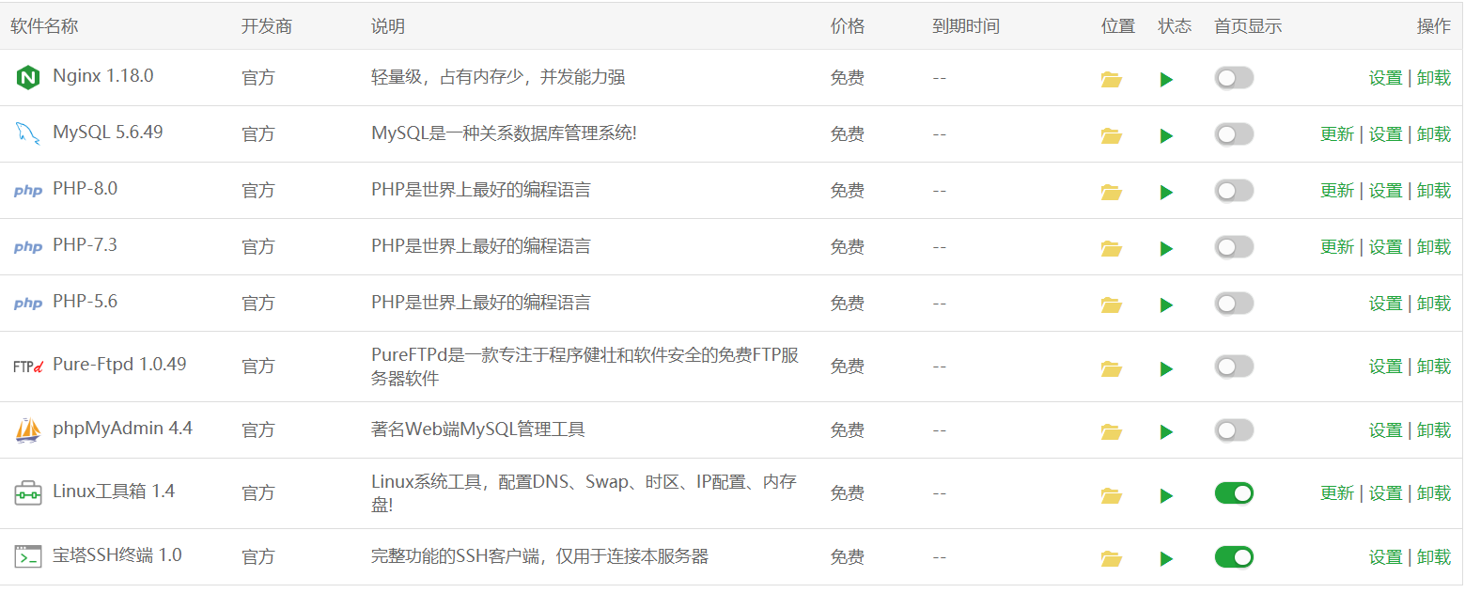Image resolution: width=1465 pixels, height=593 pixels.
Task: Click the 开发商 column header
Action: pyautogui.click(x=267, y=26)
